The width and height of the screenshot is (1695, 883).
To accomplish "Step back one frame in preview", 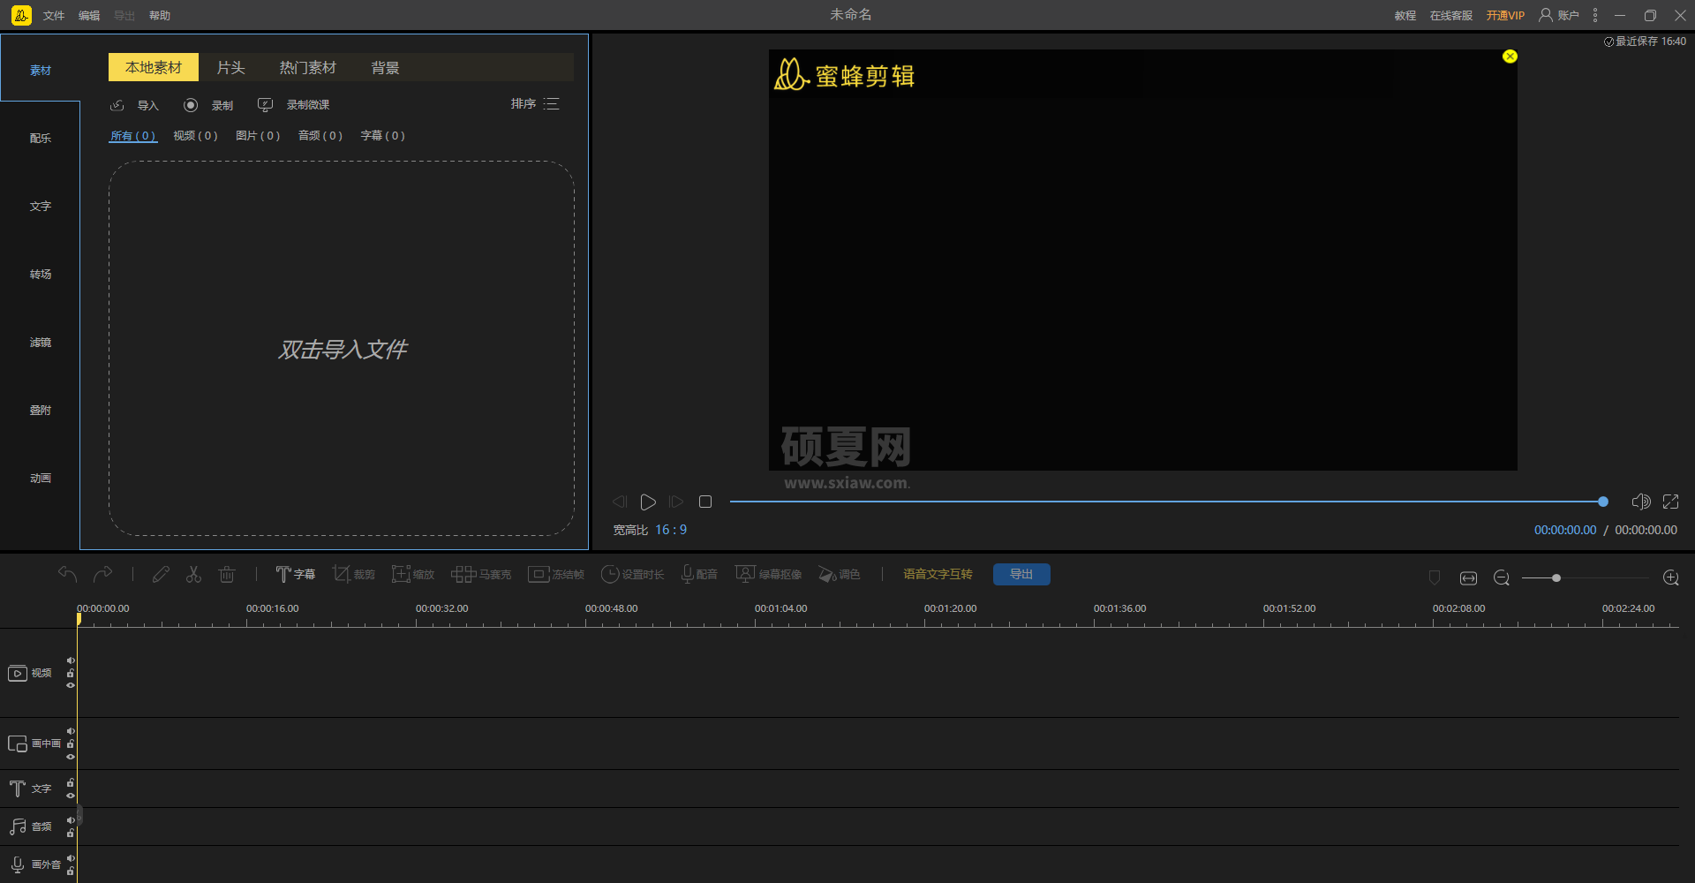I will pyautogui.click(x=620, y=502).
